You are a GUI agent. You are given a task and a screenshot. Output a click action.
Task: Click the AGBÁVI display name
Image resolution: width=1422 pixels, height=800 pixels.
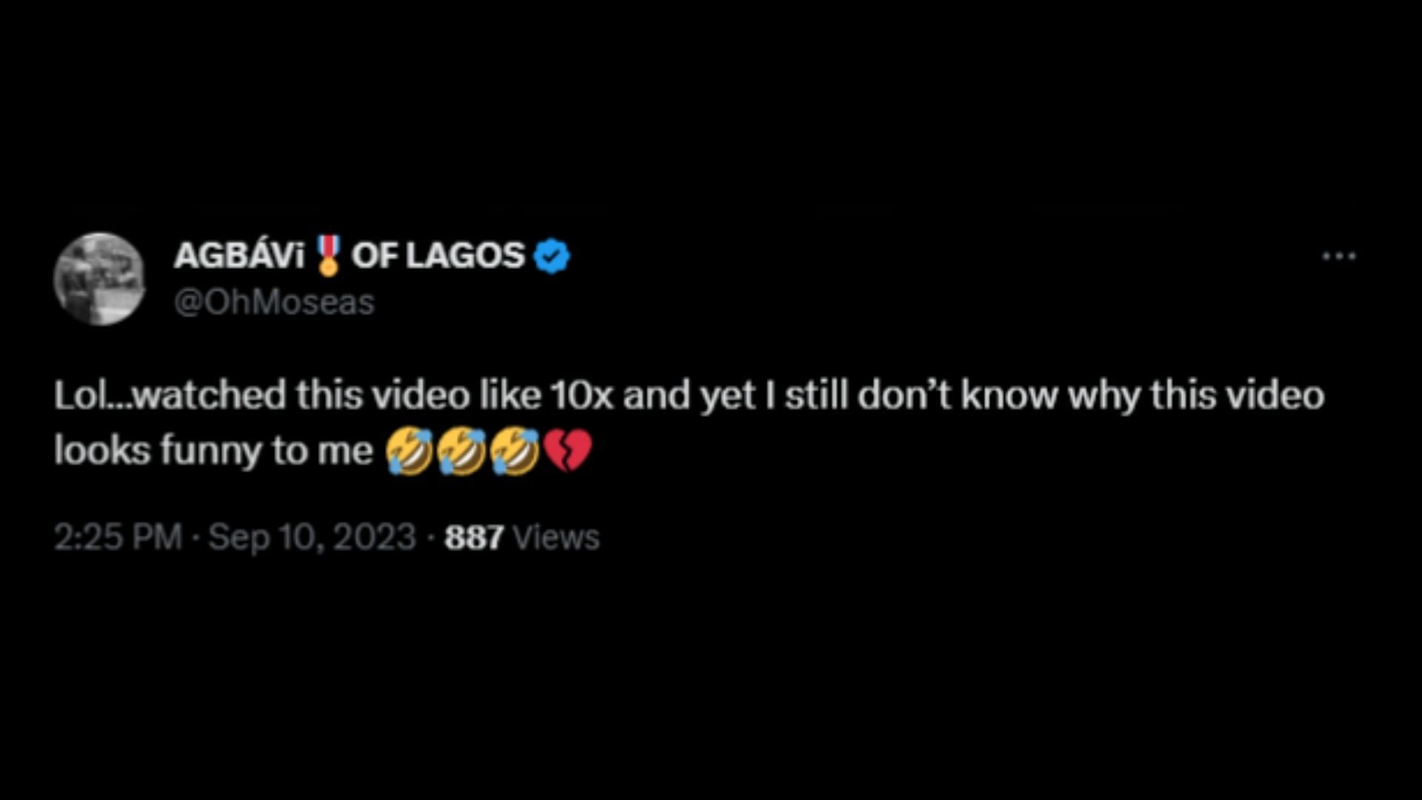tap(239, 254)
